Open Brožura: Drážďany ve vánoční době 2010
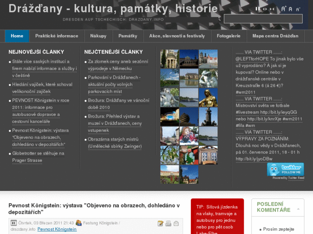This screenshot has height=234, width=313. pos(118,104)
